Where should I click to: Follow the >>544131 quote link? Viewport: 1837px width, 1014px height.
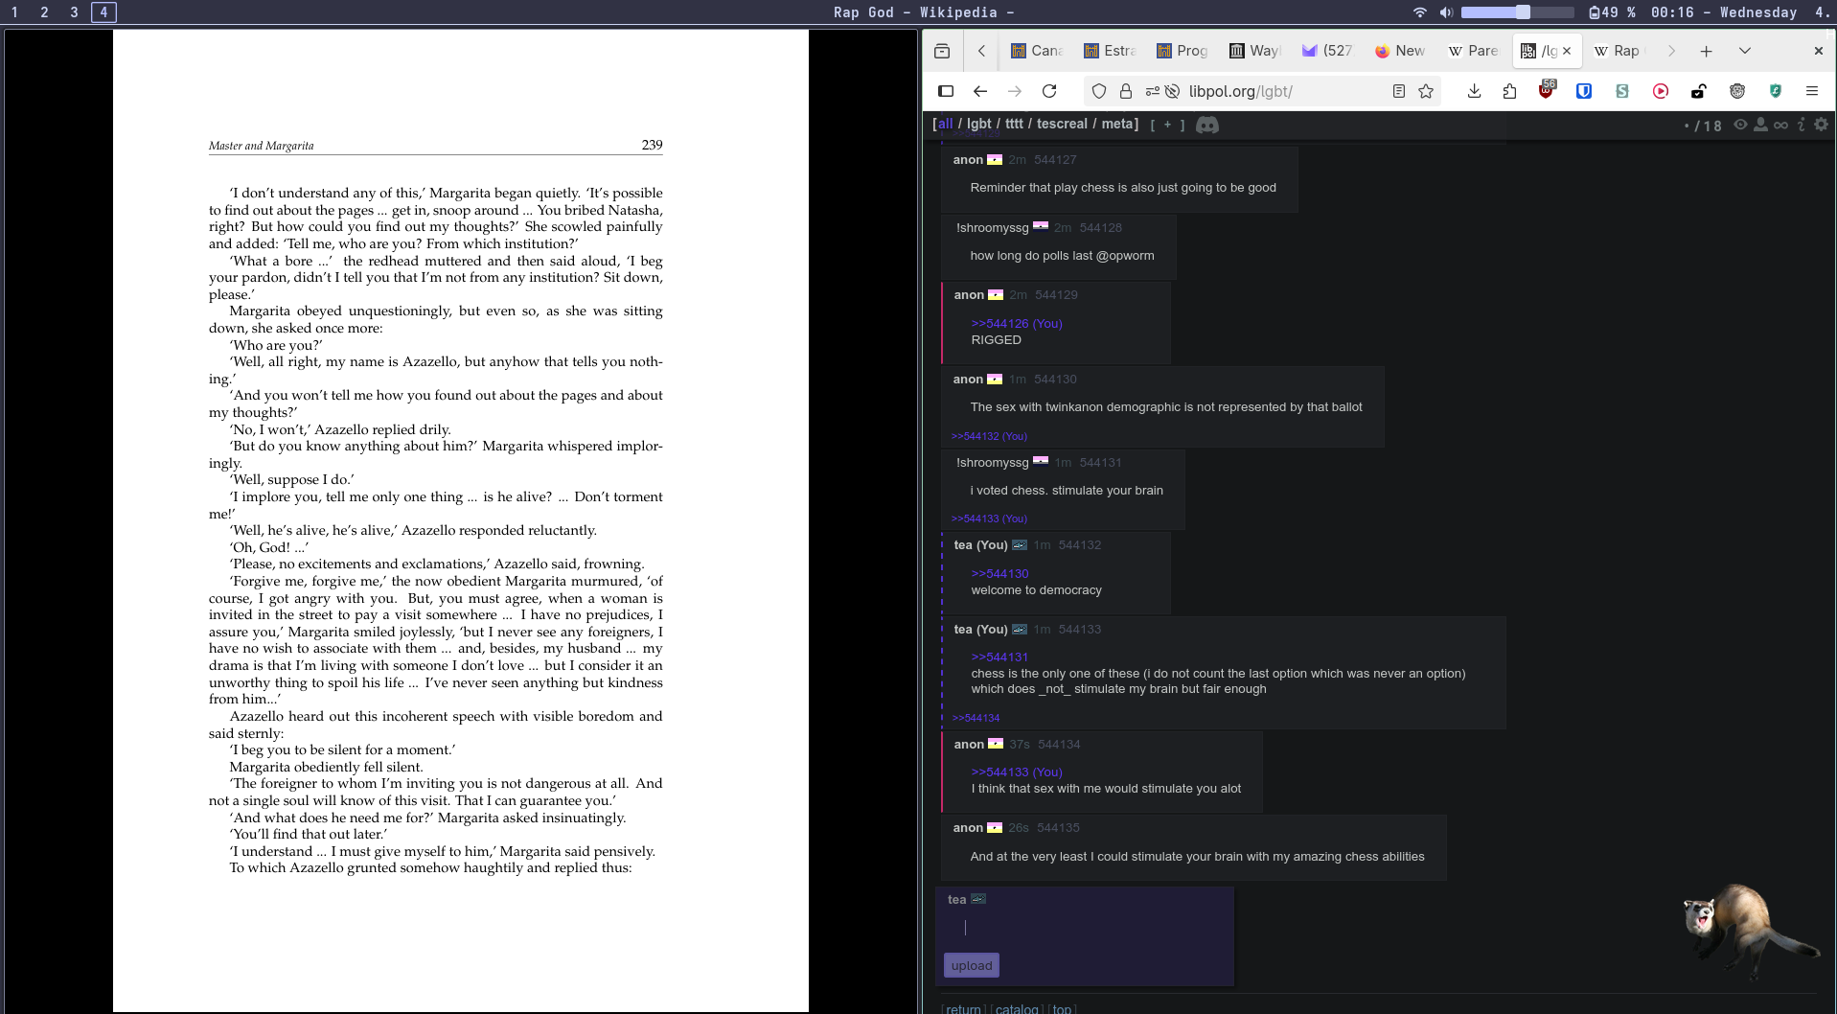999,657
